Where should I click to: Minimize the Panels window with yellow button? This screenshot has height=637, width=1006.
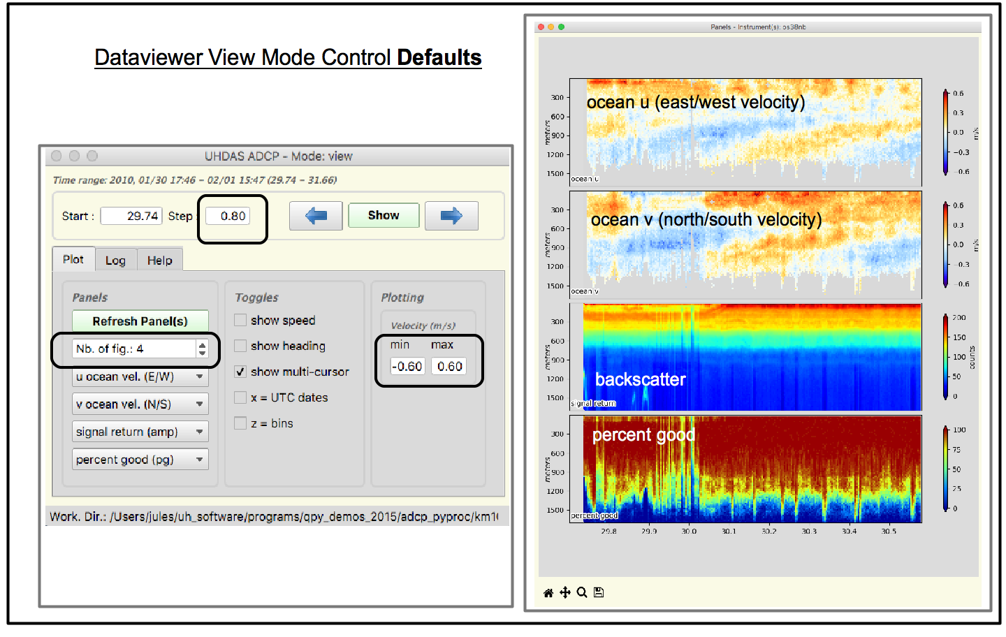pos(551,27)
